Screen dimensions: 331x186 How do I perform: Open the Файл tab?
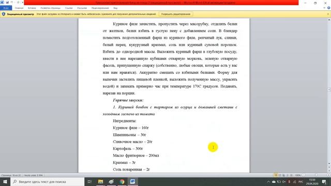(x=6, y=8)
